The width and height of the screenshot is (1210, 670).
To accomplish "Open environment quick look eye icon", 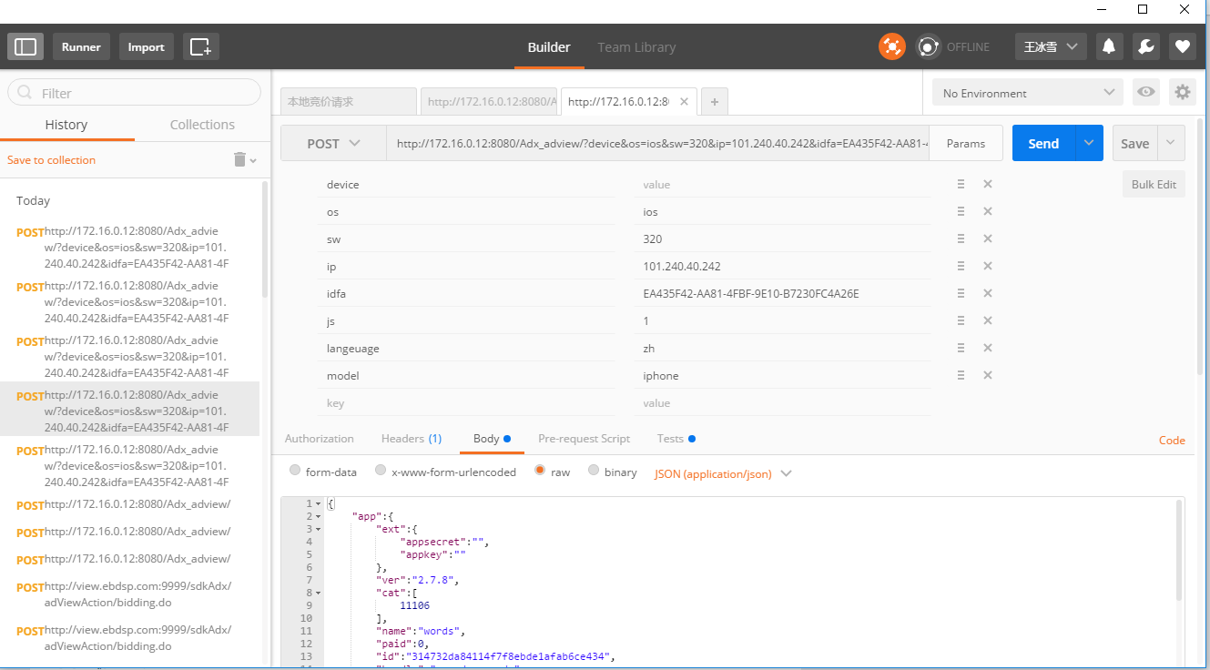I will click(1146, 92).
